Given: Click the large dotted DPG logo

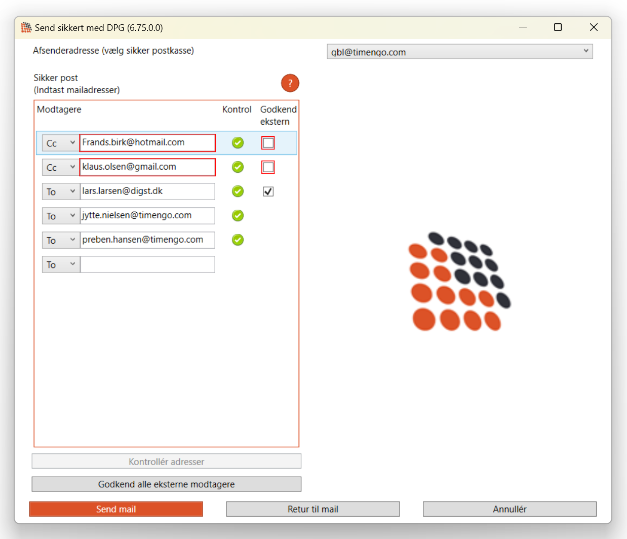Looking at the screenshot, I should [x=459, y=282].
